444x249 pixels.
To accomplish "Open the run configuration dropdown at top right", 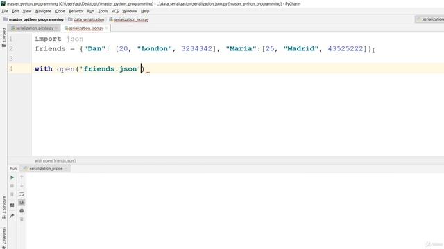I will [430, 19].
